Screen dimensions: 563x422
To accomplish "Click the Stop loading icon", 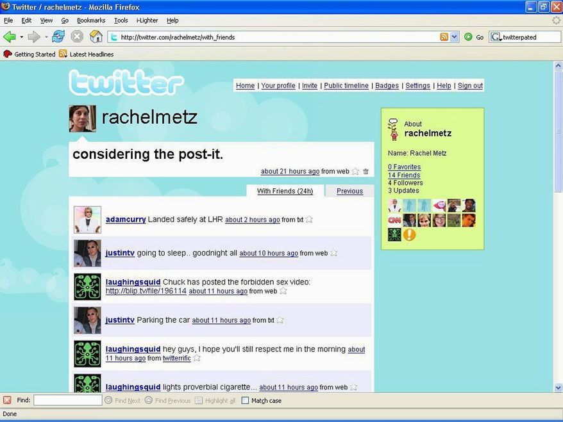I will (x=77, y=37).
